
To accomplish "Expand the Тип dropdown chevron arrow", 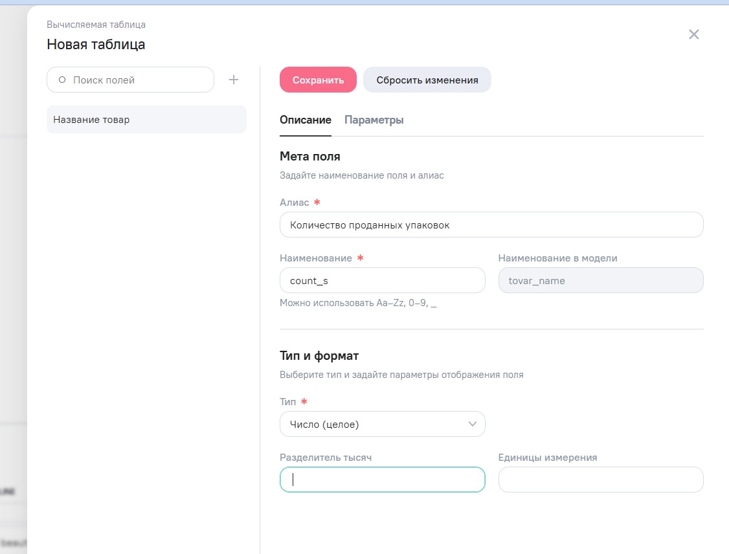I will click(472, 424).
